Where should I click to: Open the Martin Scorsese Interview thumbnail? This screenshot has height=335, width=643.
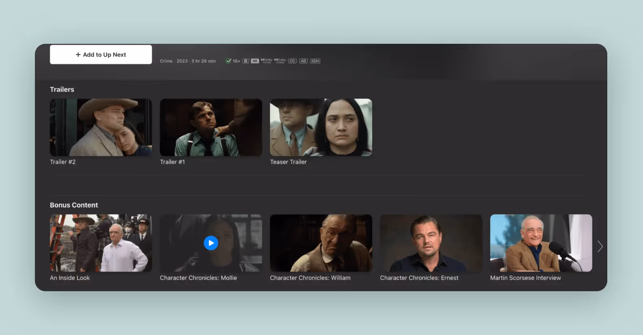541,243
